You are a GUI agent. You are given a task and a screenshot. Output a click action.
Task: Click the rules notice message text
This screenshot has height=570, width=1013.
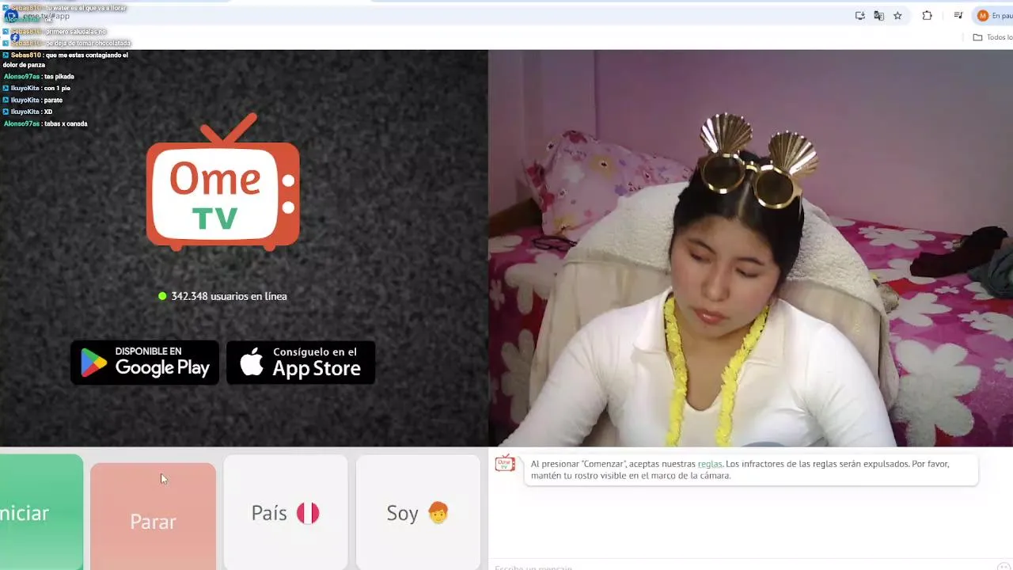[740, 469]
